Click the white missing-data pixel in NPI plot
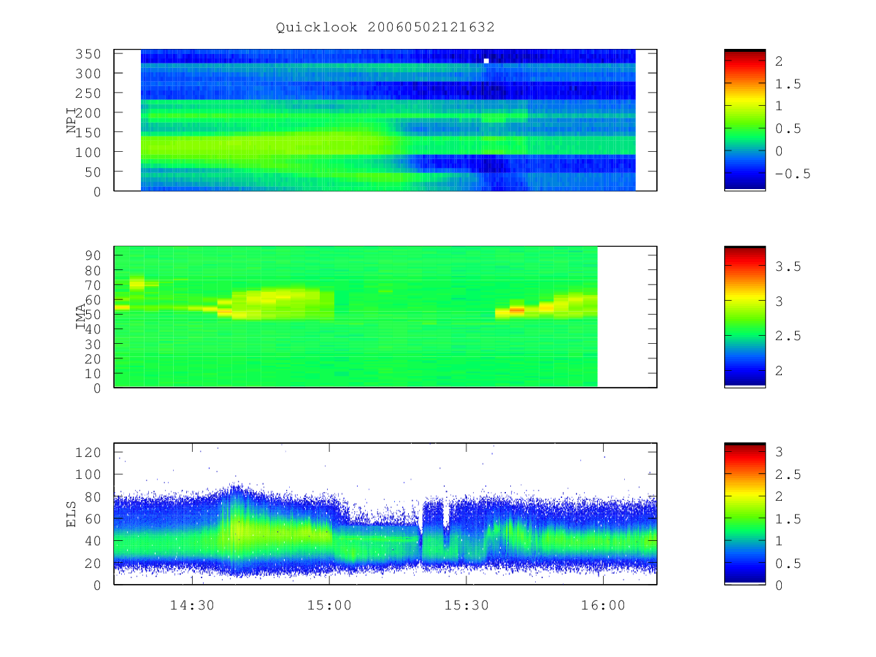The width and height of the screenshot is (876, 657). pyautogui.click(x=486, y=61)
